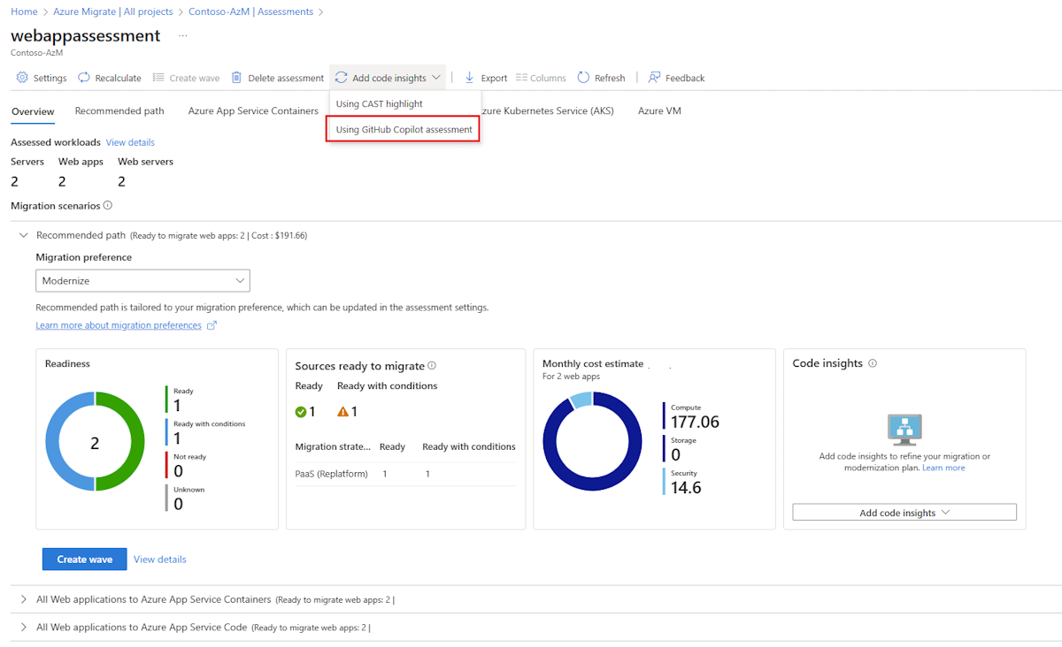Screen dimensions: 1062x647
Task: Click the Code insights info icon
Action: click(873, 363)
